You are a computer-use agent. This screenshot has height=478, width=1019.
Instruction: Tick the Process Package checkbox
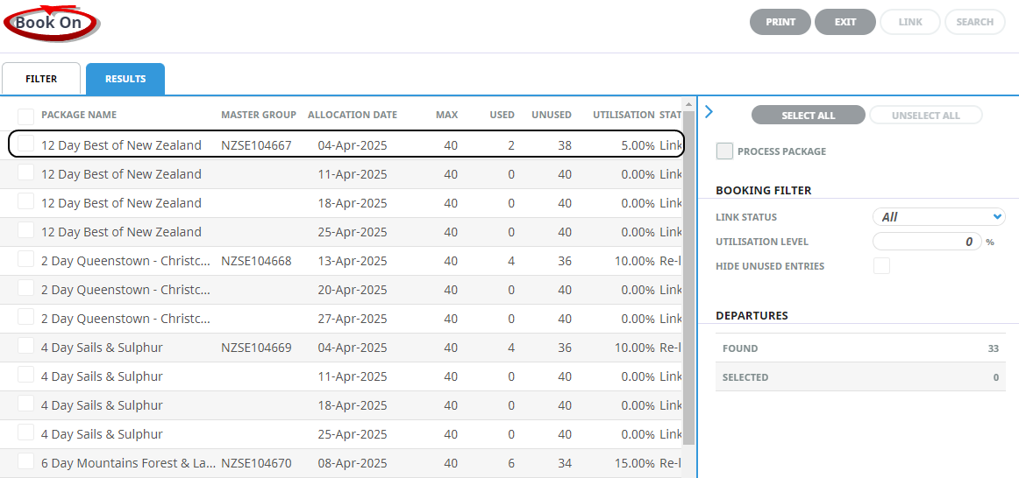tap(724, 151)
